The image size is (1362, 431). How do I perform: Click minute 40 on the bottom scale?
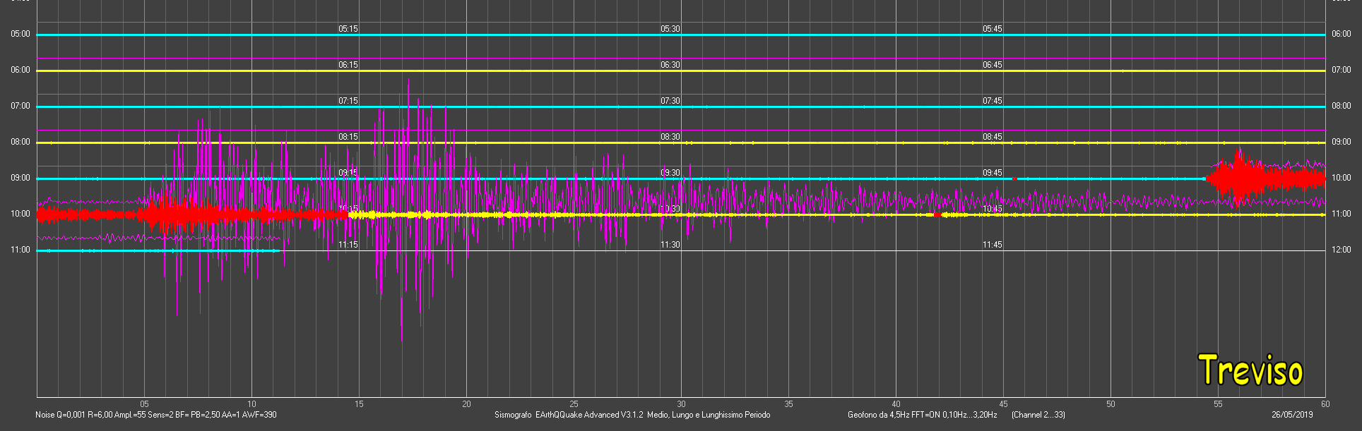(x=896, y=404)
